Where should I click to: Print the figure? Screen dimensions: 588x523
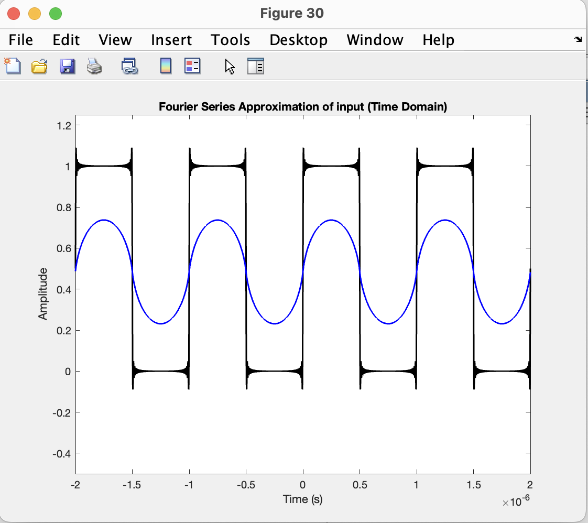pos(94,67)
